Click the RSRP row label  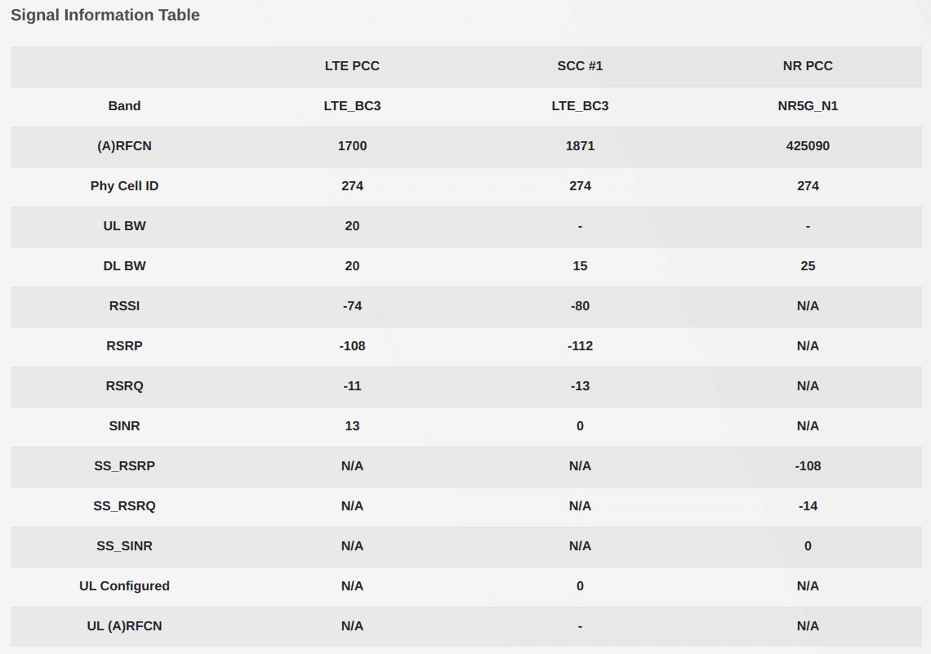[x=124, y=346]
